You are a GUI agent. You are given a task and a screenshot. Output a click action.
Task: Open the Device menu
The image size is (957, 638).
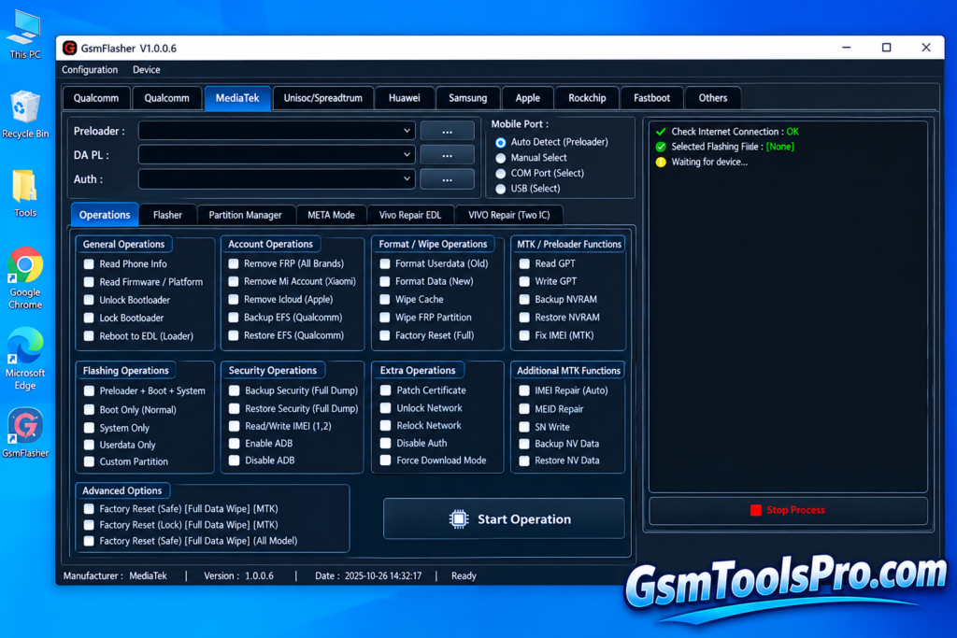point(147,69)
